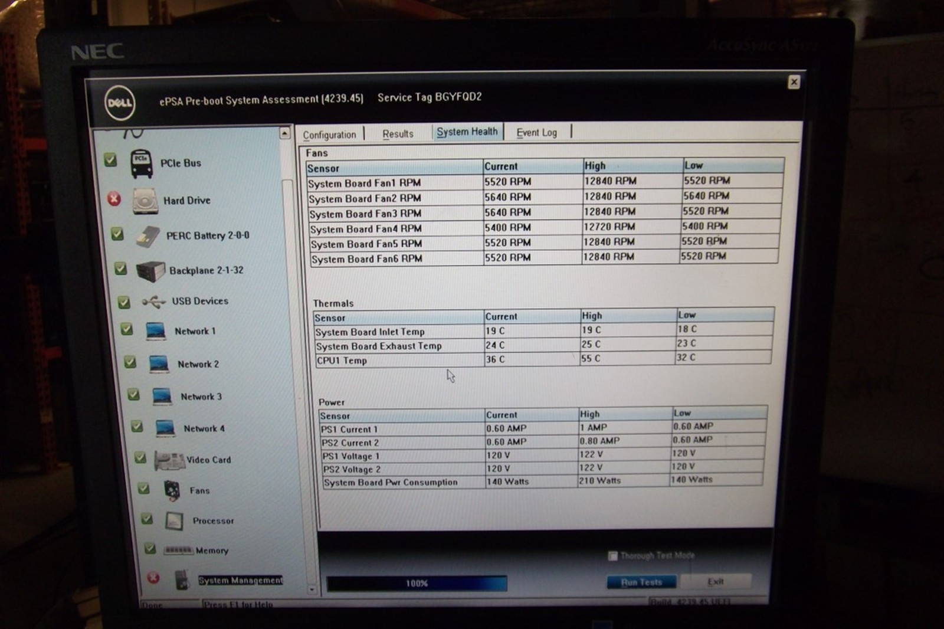
Task: Select the System Board Exhaust Temp row
Action: [x=543, y=345]
